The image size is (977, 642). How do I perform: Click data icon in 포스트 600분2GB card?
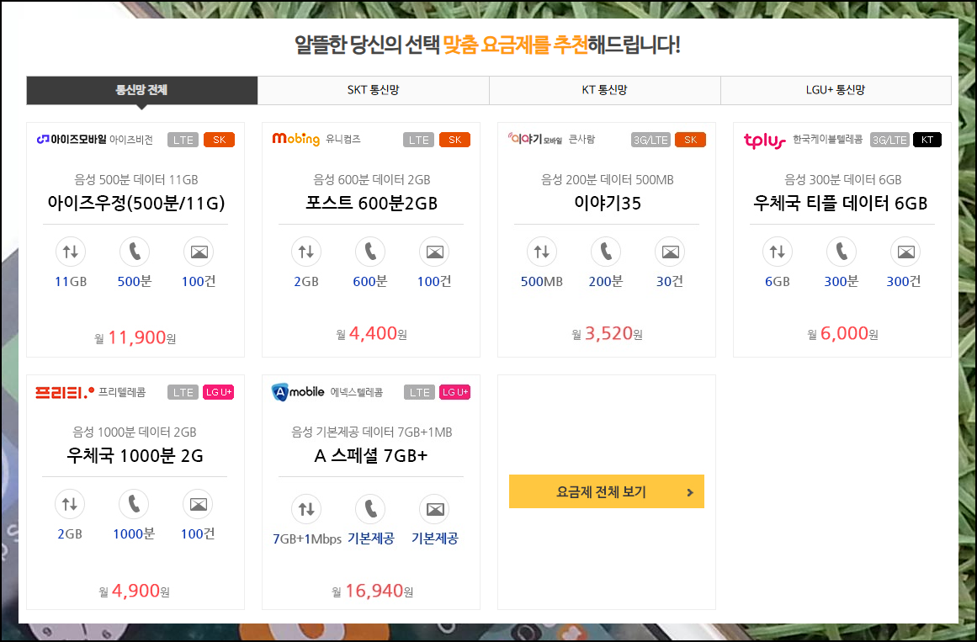pyautogui.click(x=306, y=252)
